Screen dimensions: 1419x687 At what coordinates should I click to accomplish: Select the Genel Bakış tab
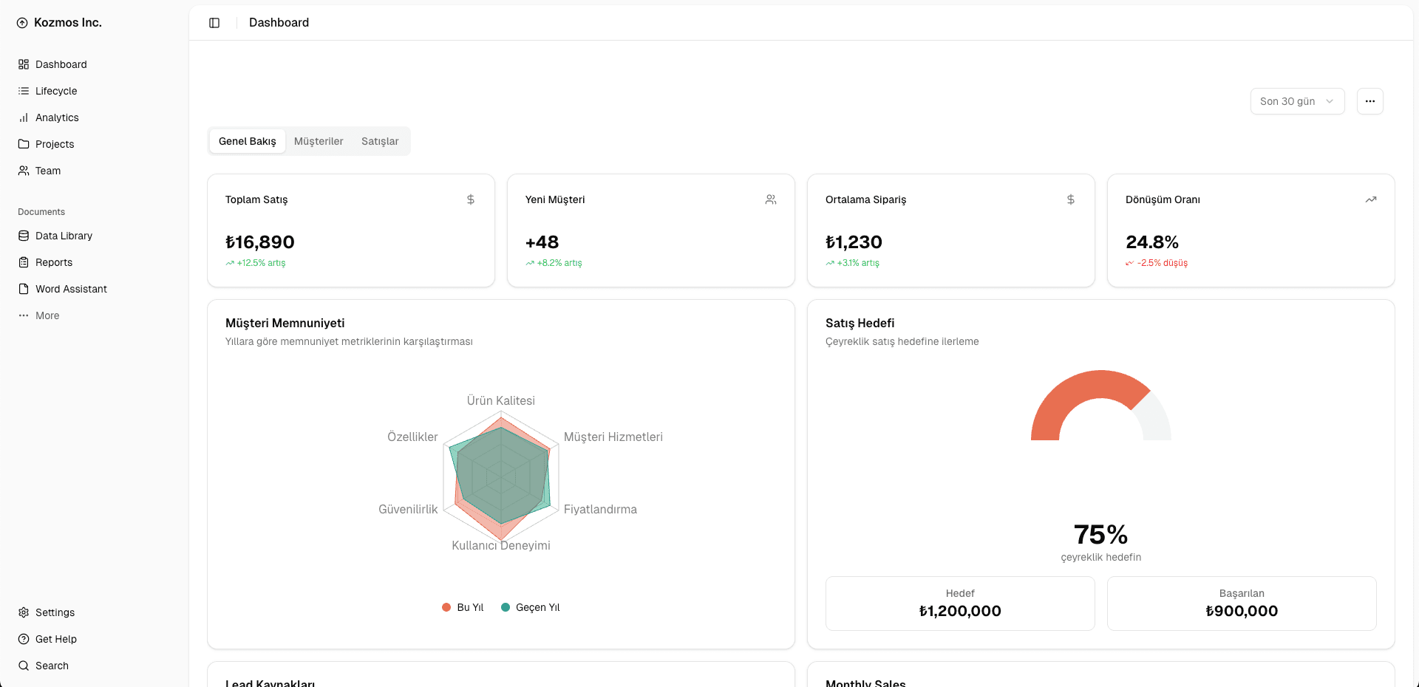click(x=248, y=141)
